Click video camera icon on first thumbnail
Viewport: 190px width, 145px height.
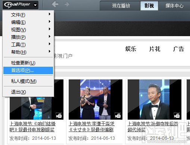tap(59, 115)
